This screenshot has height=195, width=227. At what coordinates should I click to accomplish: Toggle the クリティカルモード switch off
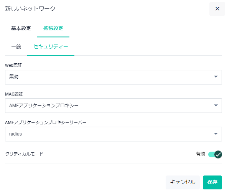pyautogui.click(x=215, y=154)
